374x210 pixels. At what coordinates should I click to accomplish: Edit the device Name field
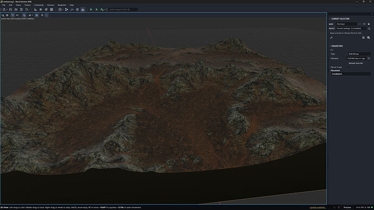point(346,24)
